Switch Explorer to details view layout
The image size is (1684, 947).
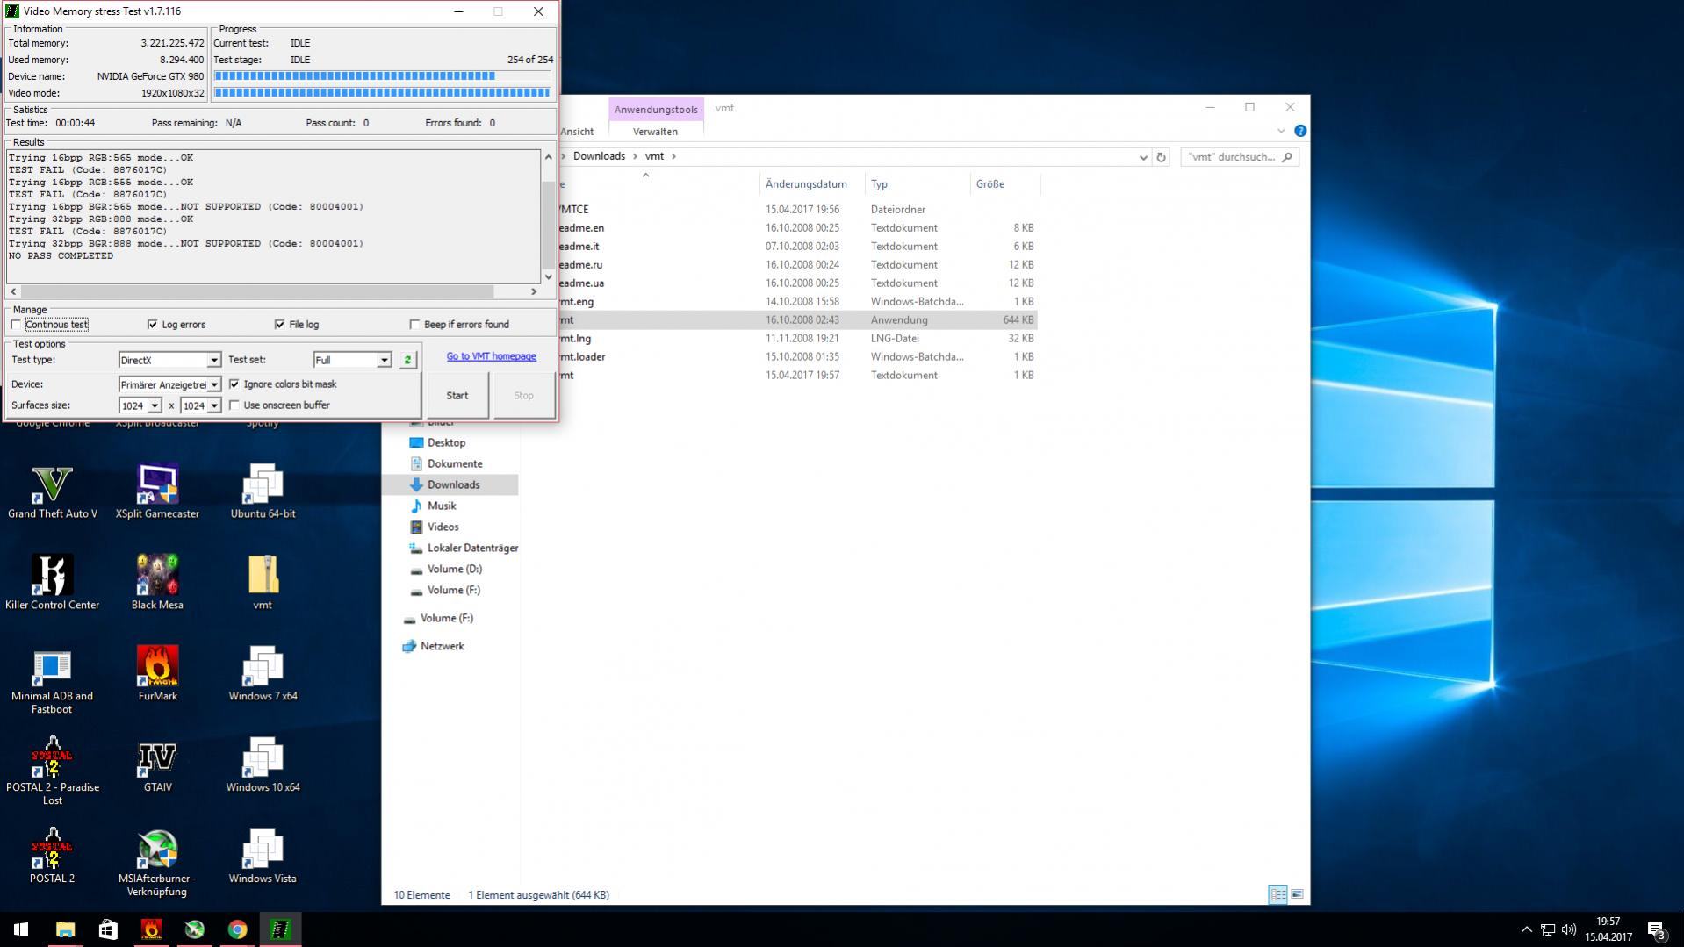click(1277, 894)
